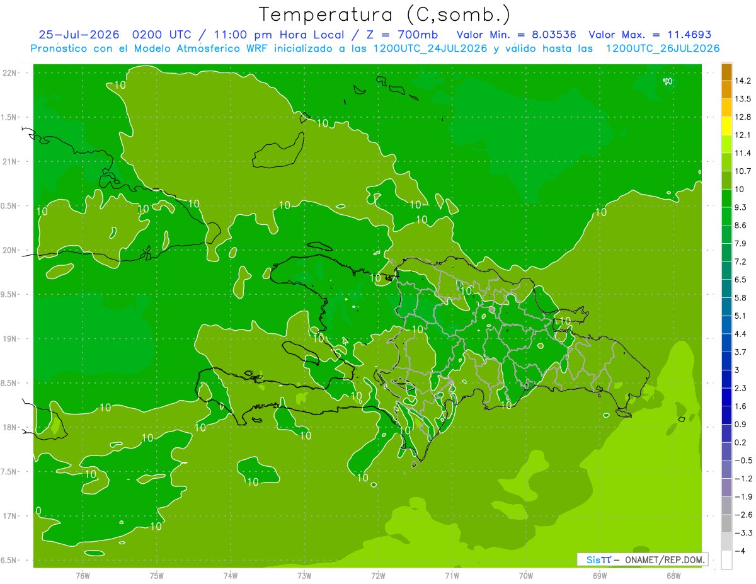Viewport: 756px width, 584px height.
Task: Pick the dark blue swatch between 1.6 and 2.3
Action: [726, 397]
